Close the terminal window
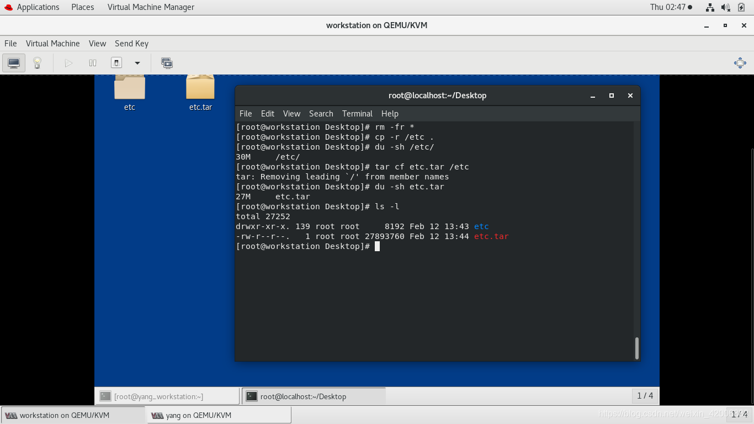 [630, 96]
